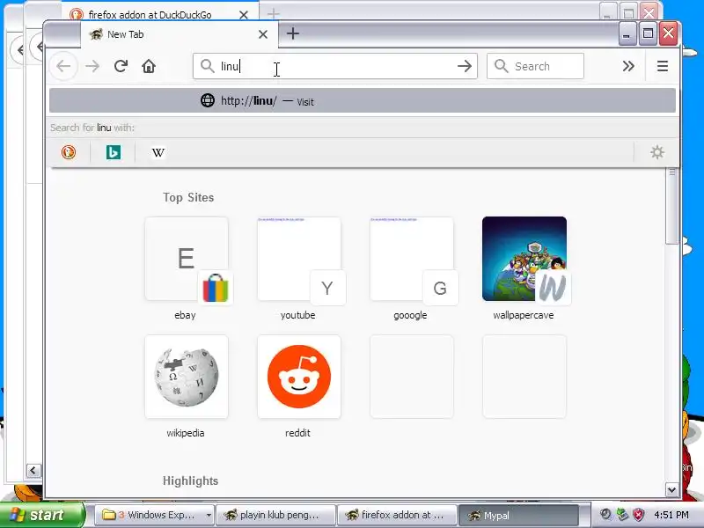Click the Search box field

535,67
